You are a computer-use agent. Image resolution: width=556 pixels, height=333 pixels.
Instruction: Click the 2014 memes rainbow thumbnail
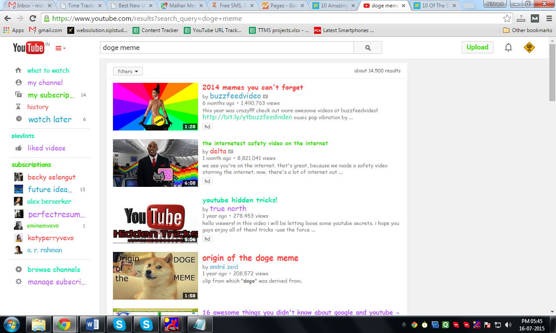click(x=156, y=107)
